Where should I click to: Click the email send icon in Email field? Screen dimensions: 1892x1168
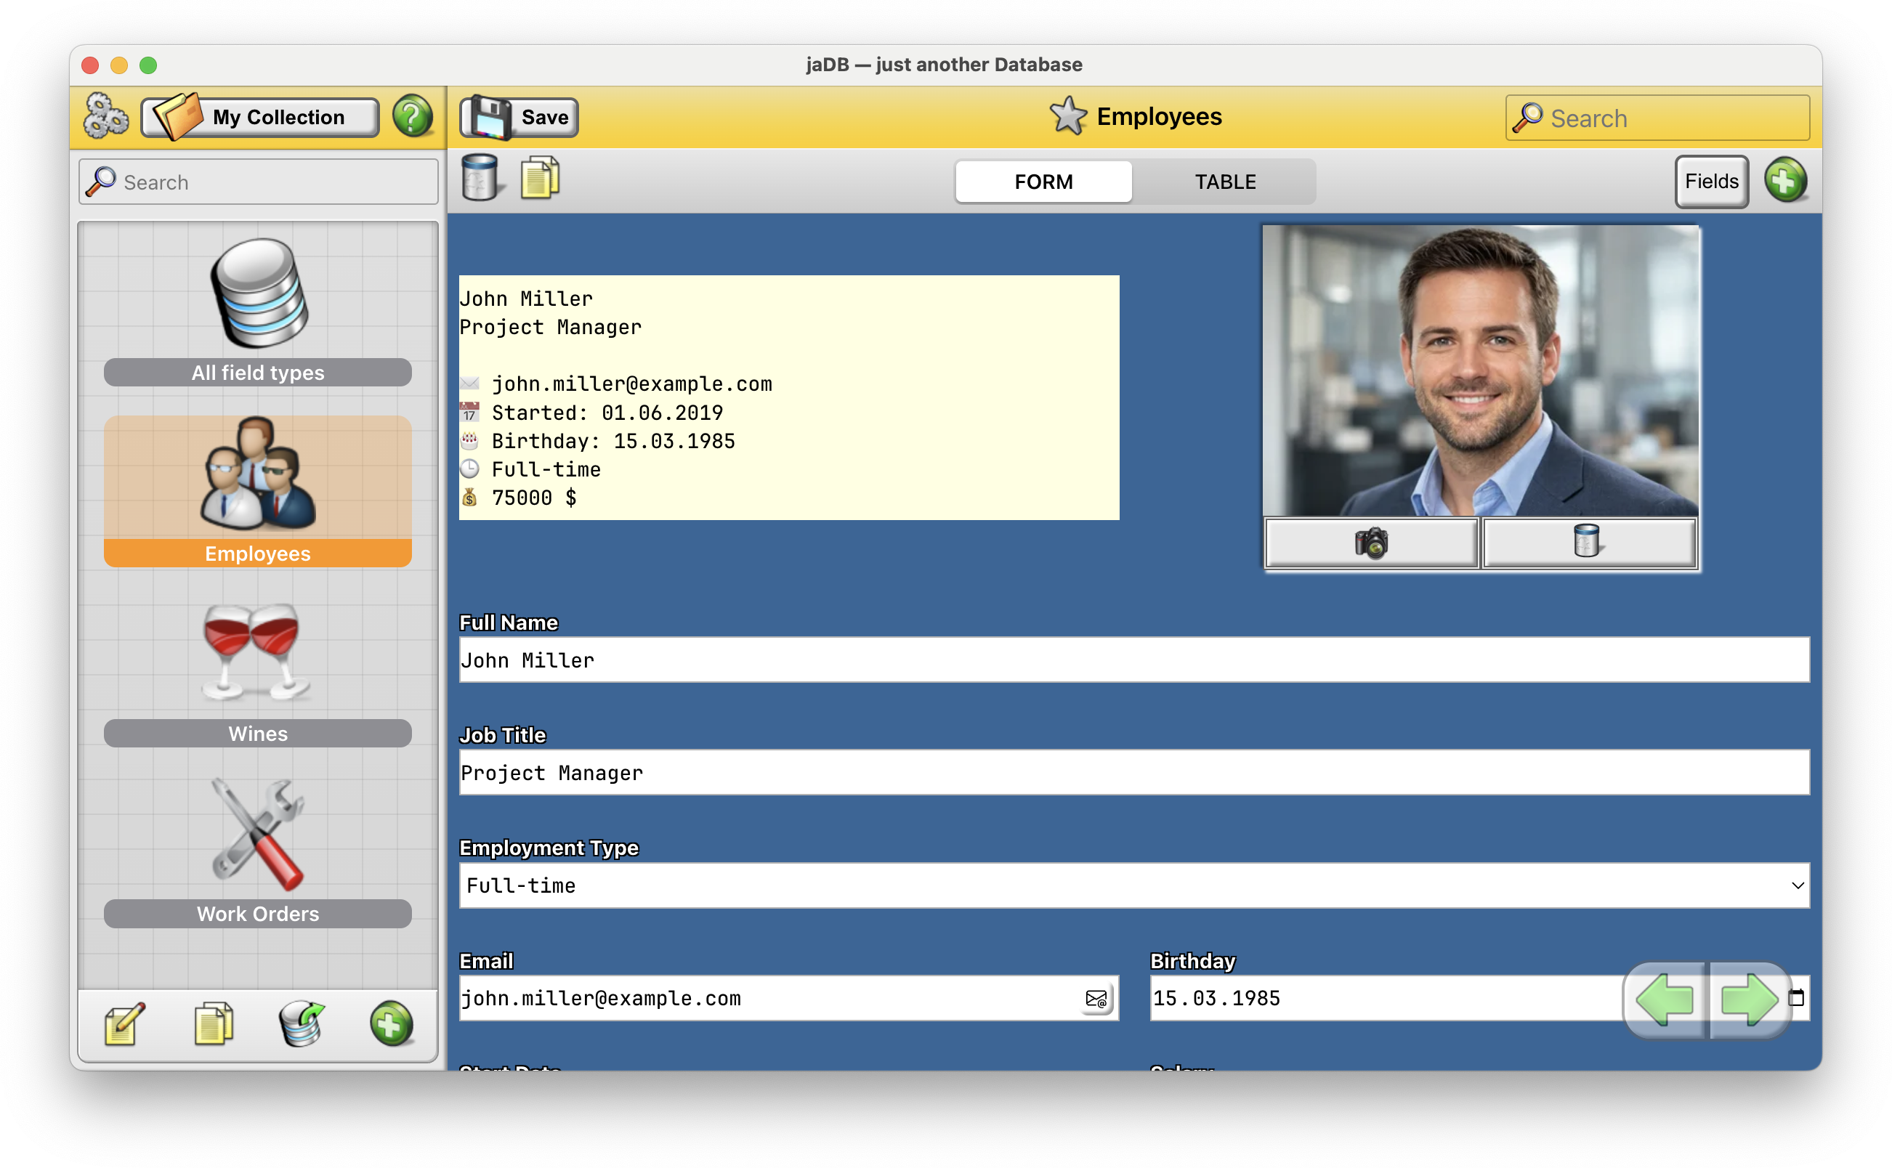pyautogui.click(x=1096, y=999)
